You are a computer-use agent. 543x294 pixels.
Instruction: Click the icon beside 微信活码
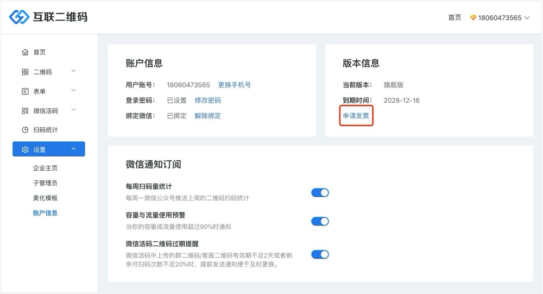pos(25,111)
